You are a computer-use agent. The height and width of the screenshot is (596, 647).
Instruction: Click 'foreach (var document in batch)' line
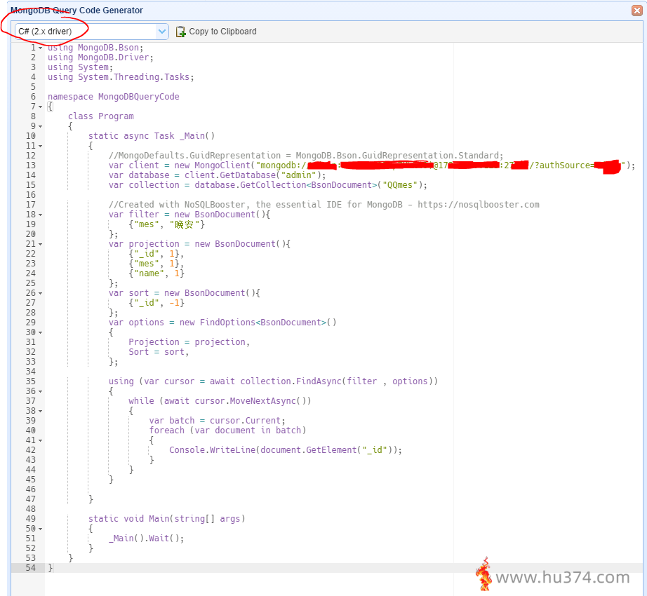coord(227,431)
